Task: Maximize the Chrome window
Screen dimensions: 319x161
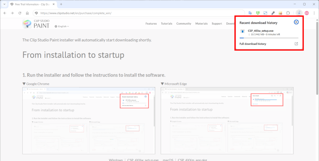Action: pos(304,4)
